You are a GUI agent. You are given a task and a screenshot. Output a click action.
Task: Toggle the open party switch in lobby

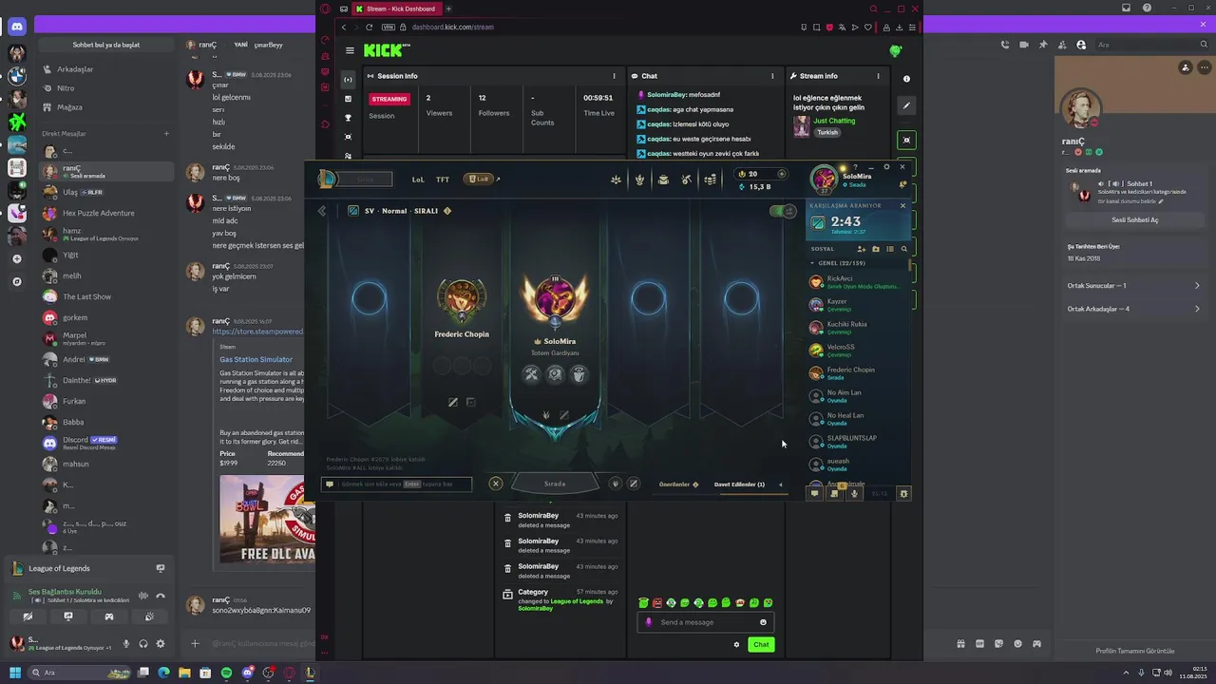pos(784,211)
